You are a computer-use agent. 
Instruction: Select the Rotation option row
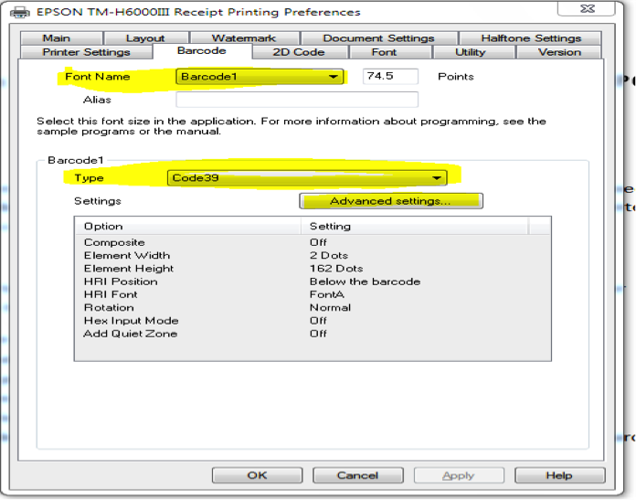pos(313,307)
